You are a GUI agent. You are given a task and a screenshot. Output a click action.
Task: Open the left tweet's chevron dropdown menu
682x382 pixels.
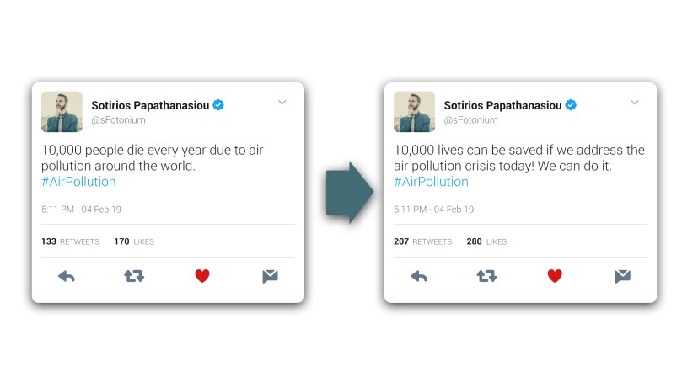pos(282,103)
